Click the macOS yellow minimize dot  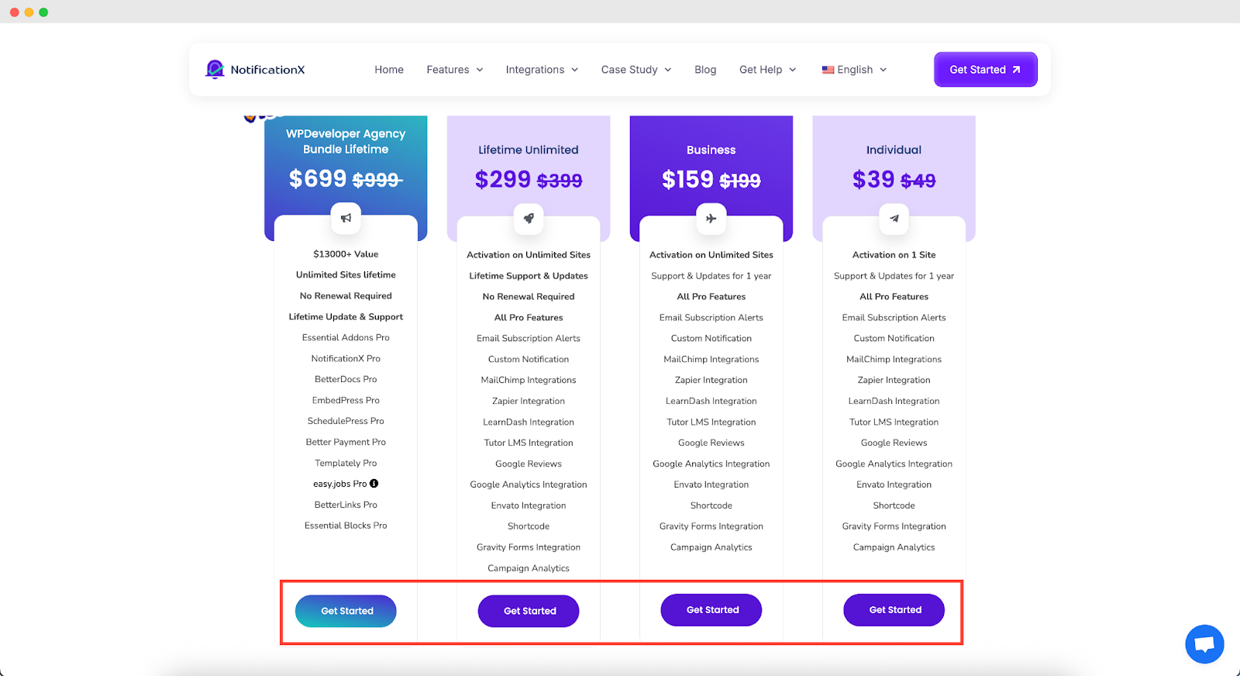29,12
